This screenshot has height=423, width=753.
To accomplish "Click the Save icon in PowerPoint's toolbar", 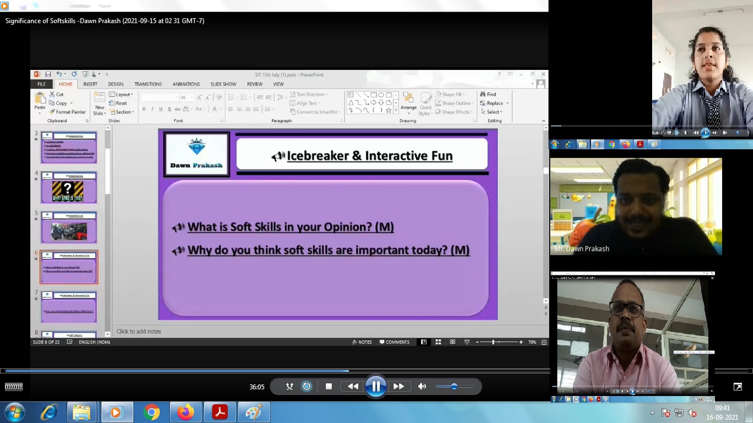I will [x=48, y=74].
